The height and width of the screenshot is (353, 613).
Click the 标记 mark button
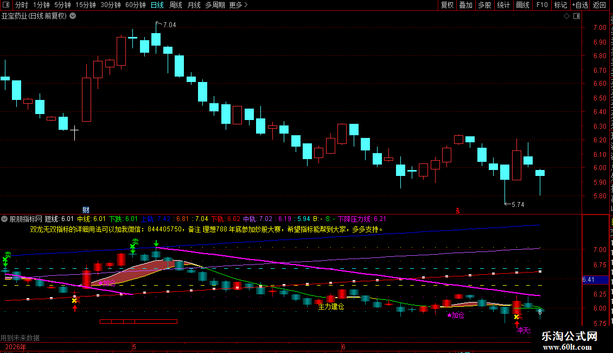click(560, 5)
